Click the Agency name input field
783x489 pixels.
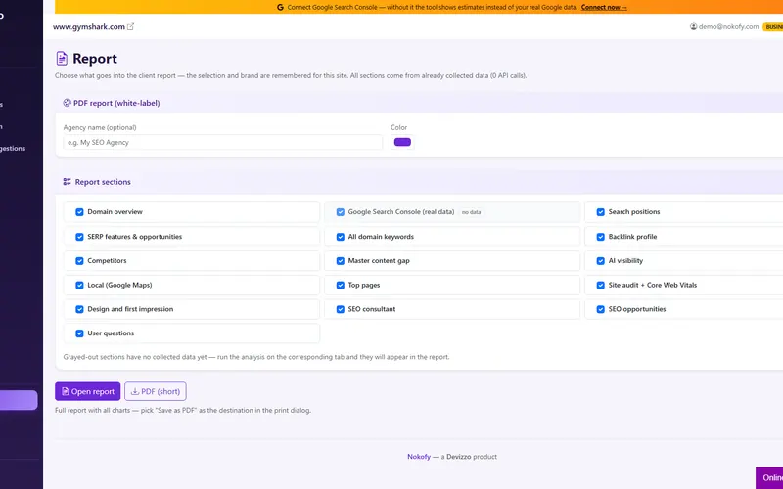223,142
